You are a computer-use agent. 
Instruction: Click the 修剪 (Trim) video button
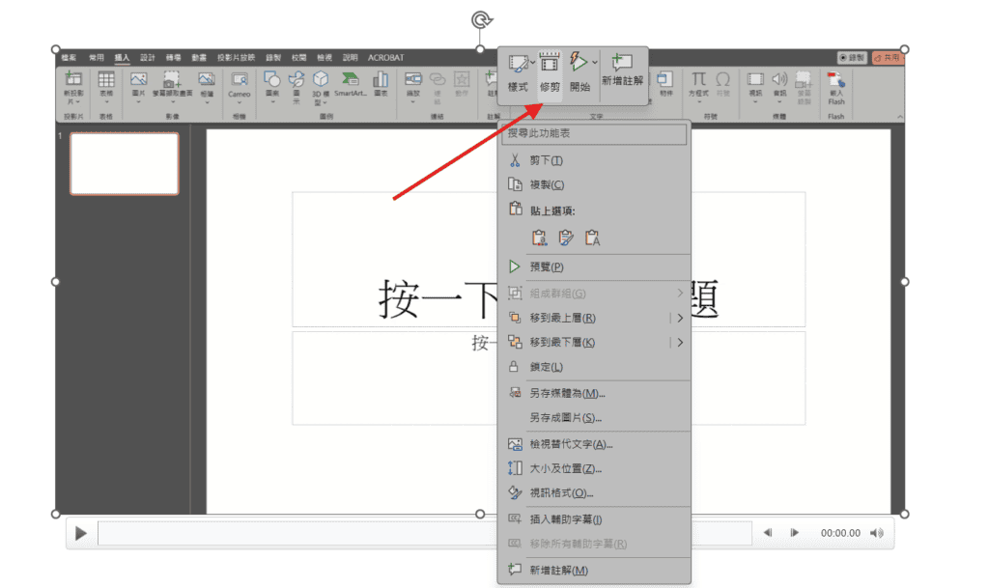[550, 72]
